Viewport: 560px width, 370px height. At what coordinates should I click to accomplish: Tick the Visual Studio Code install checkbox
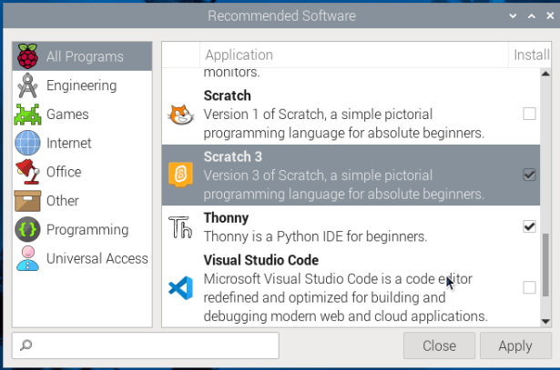point(529,287)
